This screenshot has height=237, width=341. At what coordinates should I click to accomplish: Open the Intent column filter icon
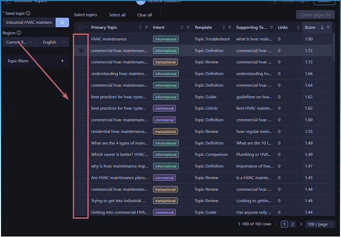(188, 28)
